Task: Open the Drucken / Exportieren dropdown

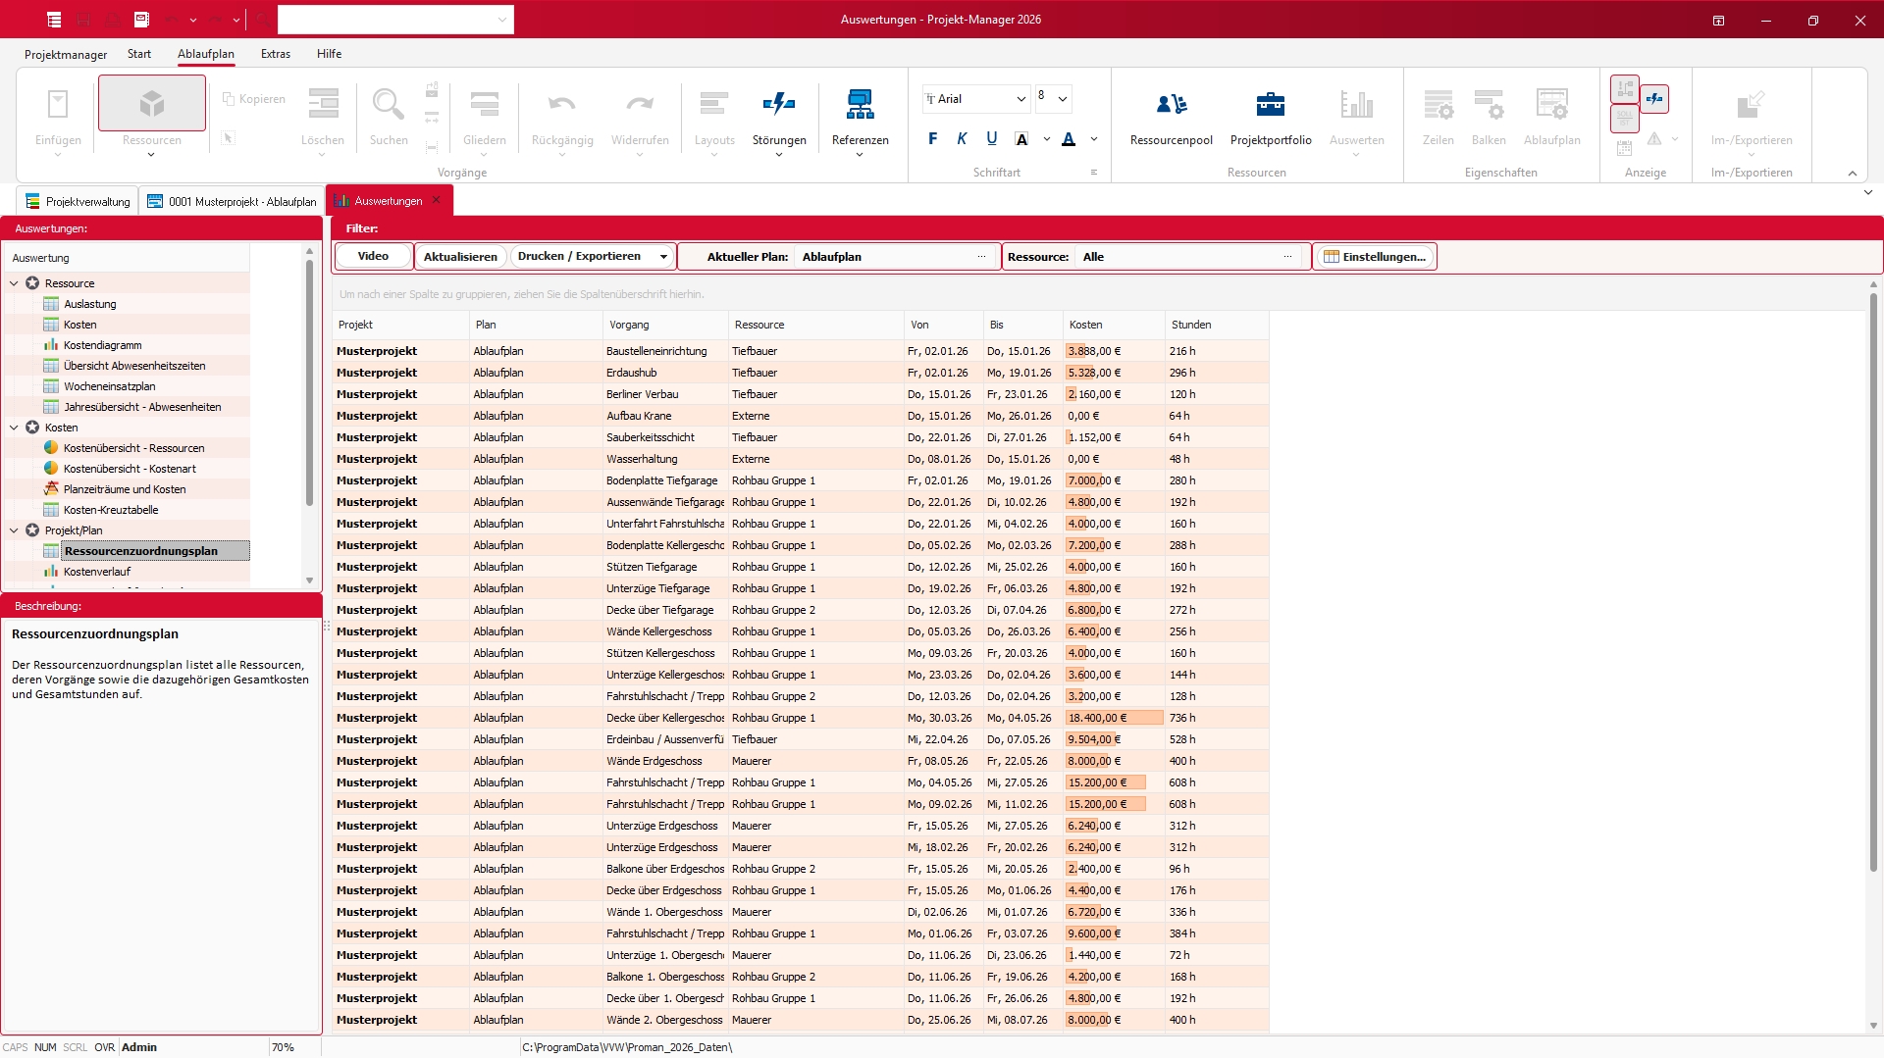Action: [663, 257]
